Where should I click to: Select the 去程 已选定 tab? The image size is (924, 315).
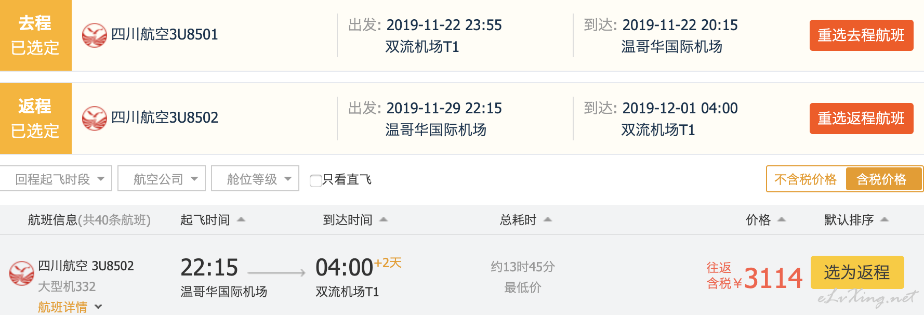tap(35, 35)
